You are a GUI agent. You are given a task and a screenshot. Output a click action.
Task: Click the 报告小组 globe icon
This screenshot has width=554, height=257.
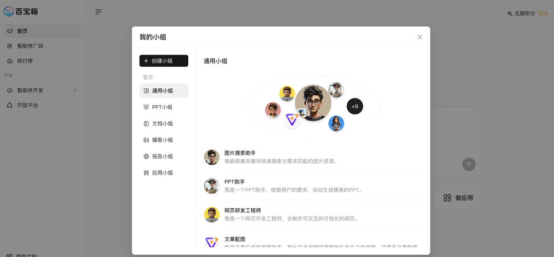point(146,156)
